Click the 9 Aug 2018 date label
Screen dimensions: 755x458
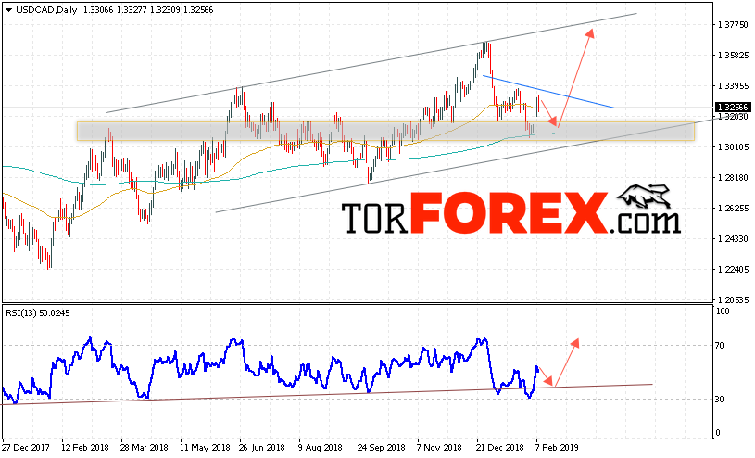click(321, 448)
